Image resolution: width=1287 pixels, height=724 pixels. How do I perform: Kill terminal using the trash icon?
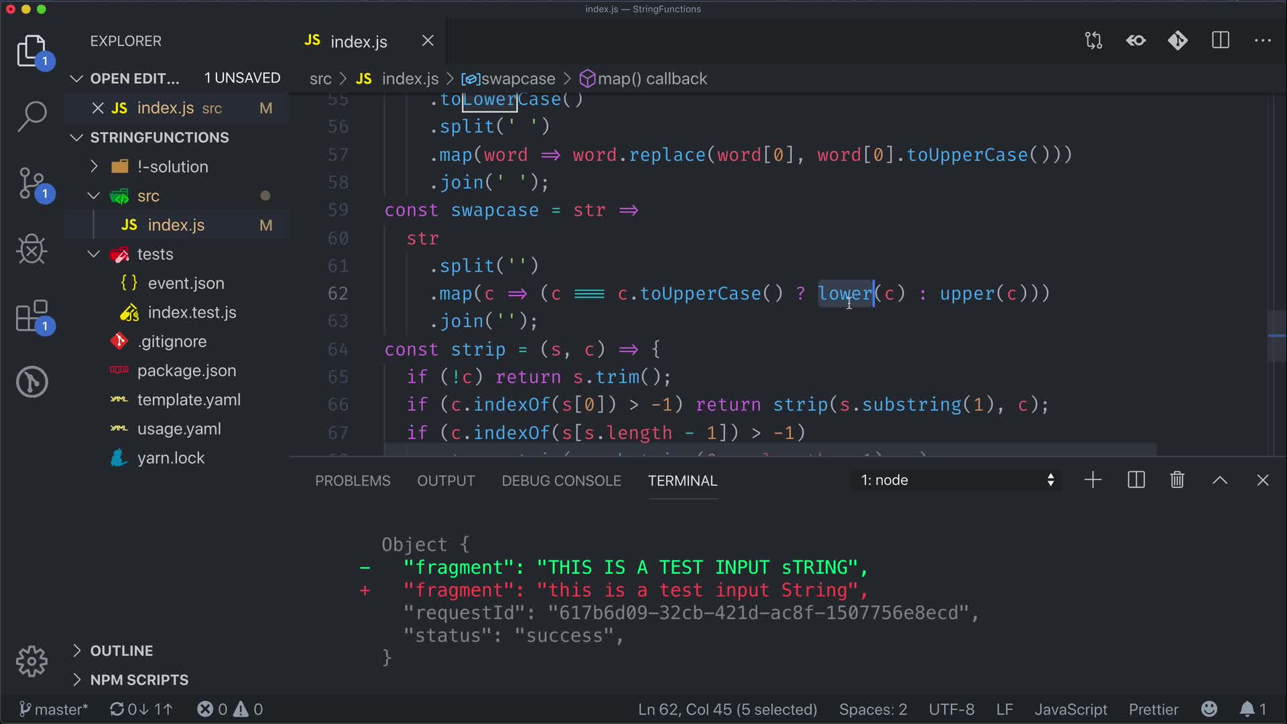pos(1177,480)
